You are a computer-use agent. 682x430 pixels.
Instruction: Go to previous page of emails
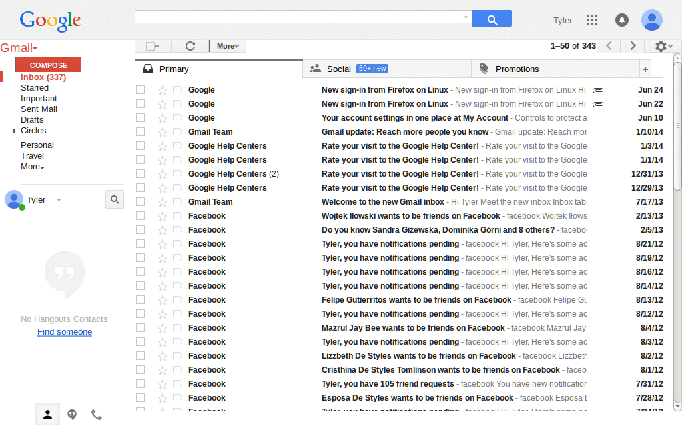pyautogui.click(x=609, y=46)
